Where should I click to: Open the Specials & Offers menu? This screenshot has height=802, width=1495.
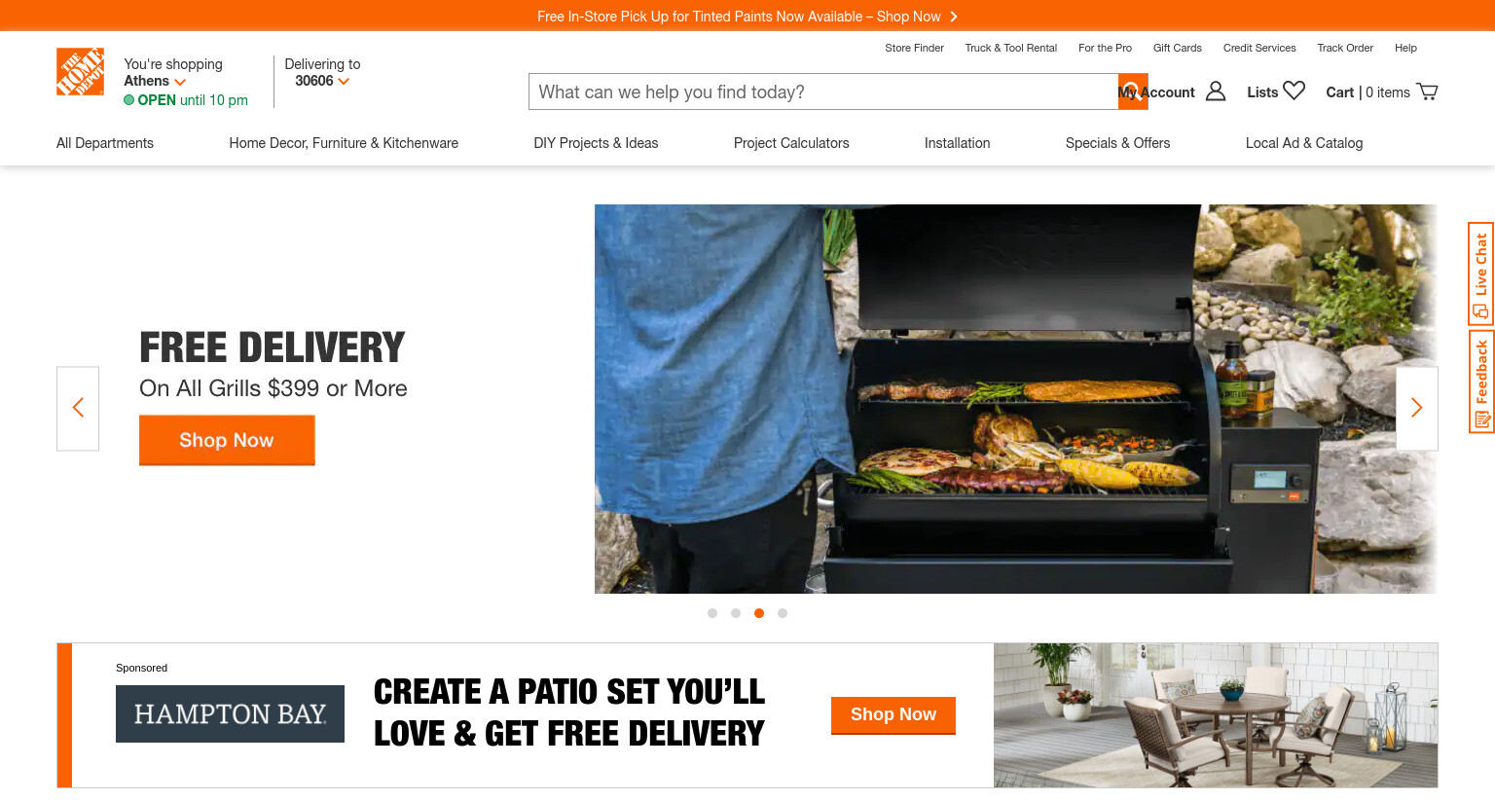click(x=1117, y=143)
